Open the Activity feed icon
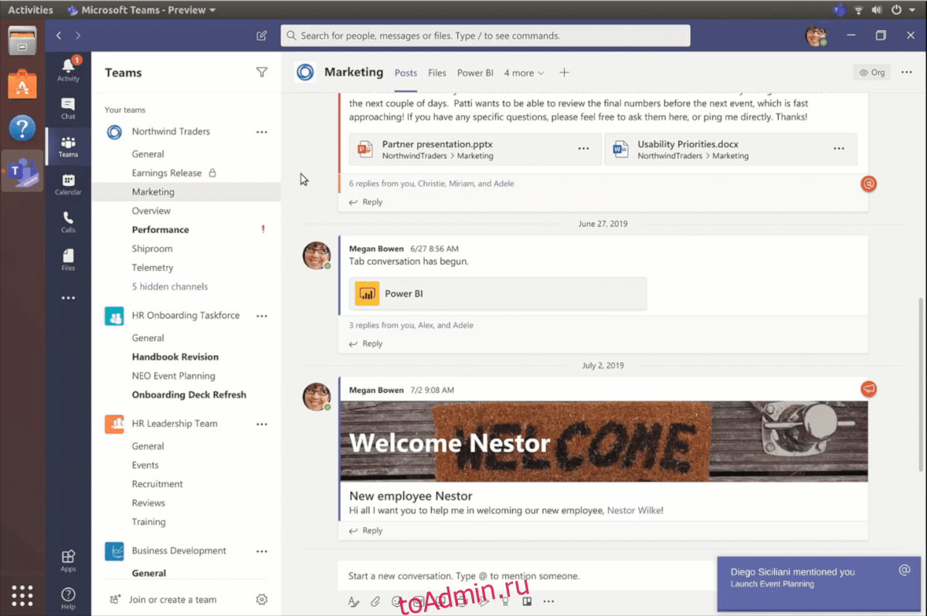 (x=68, y=69)
